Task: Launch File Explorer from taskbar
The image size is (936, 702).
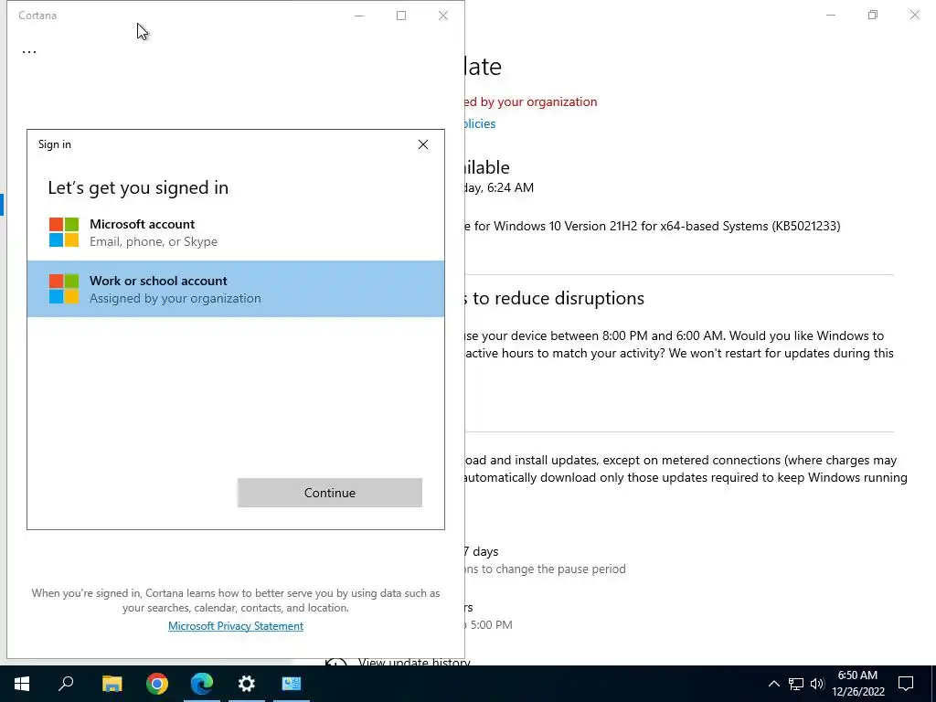Action: tap(112, 684)
